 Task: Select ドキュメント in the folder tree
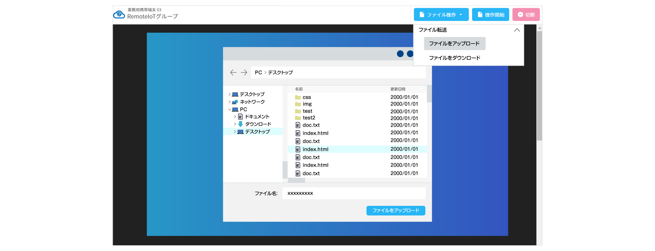coord(257,117)
